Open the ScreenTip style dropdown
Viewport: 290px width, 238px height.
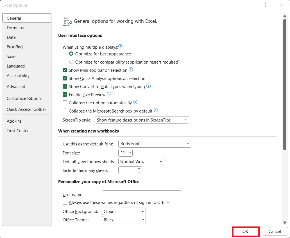(x=142, y=120)
